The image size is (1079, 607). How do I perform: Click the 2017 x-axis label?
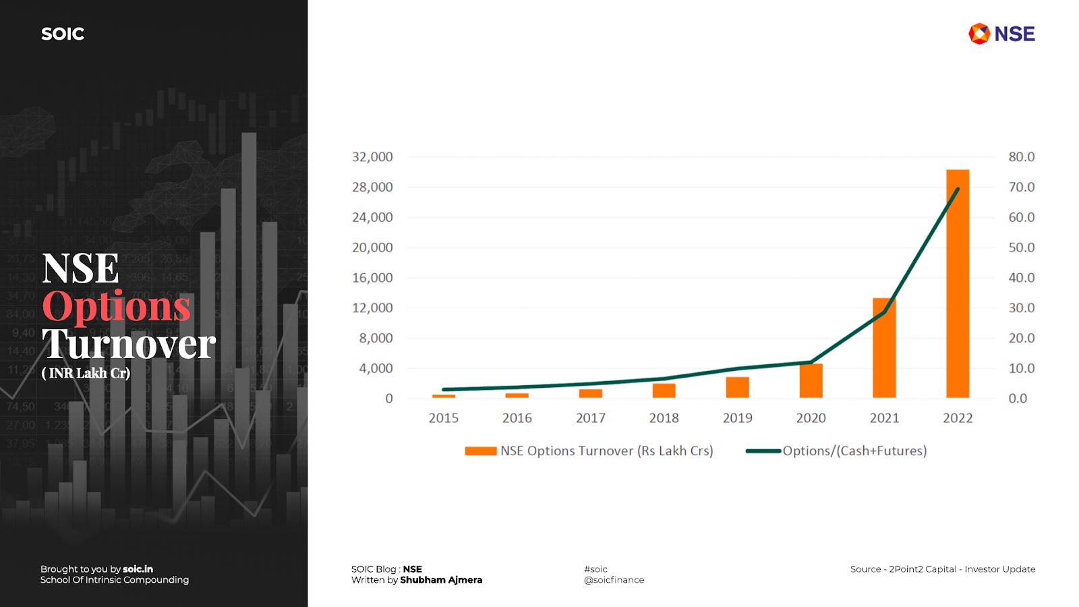coord(590,418)
